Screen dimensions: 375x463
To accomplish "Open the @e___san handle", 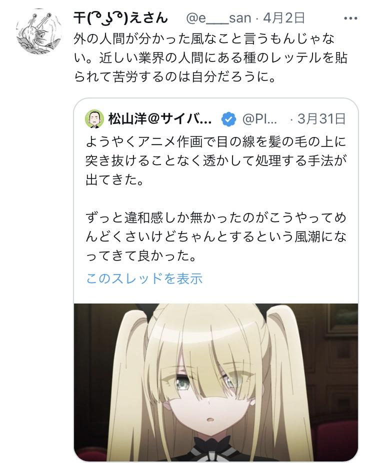I will [218, 18].
